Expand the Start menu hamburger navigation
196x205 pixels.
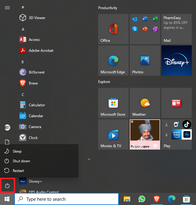[7, 8]
